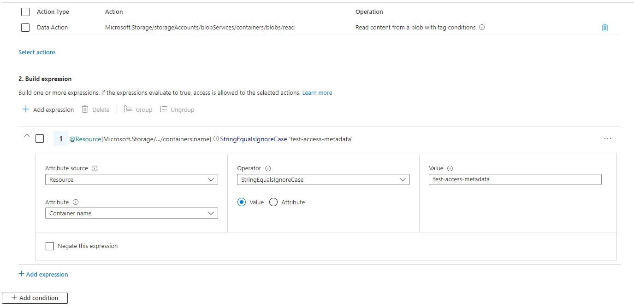Select the Value radio button
The width and height of the screenshot is (634, 306).
pyautogui.click(x=242, y=202)
